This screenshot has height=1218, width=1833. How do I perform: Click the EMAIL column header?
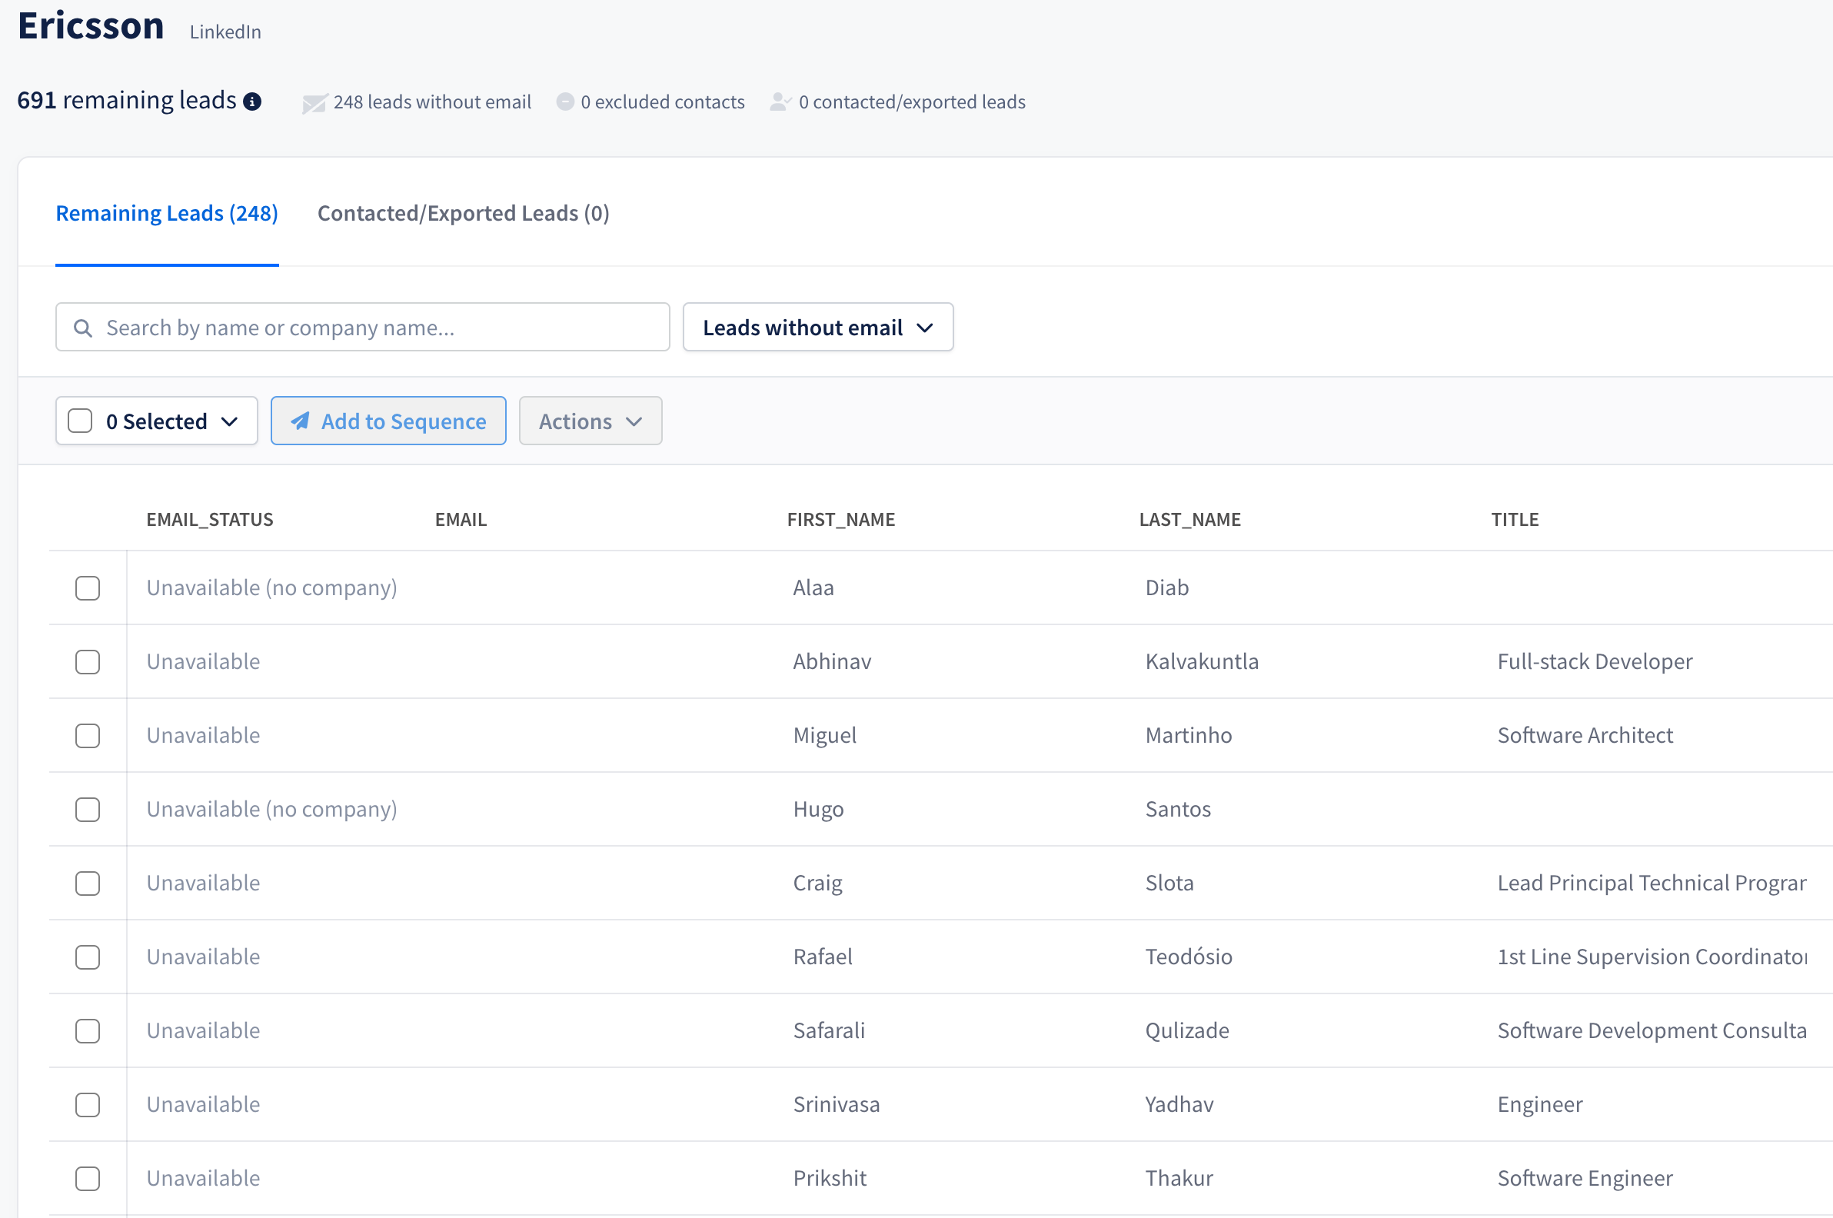(461, 519)
